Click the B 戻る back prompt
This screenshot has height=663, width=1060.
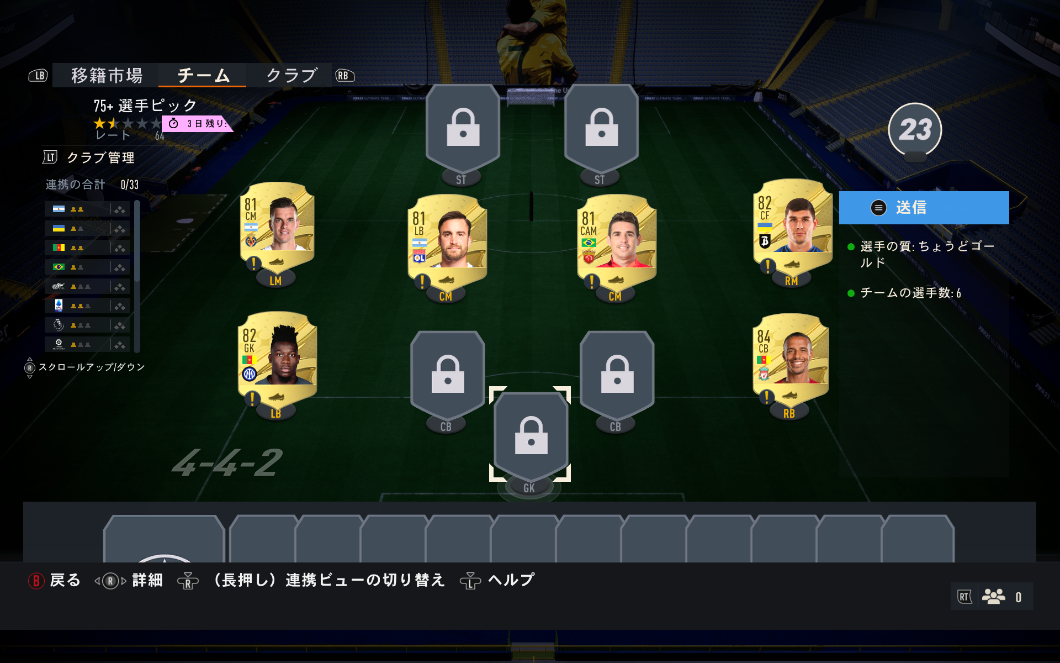pyautogui.click(x=55, y=581)
